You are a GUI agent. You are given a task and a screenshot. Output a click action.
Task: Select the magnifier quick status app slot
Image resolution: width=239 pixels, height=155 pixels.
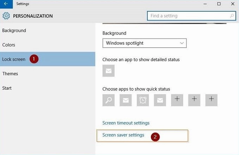point(109,100)
